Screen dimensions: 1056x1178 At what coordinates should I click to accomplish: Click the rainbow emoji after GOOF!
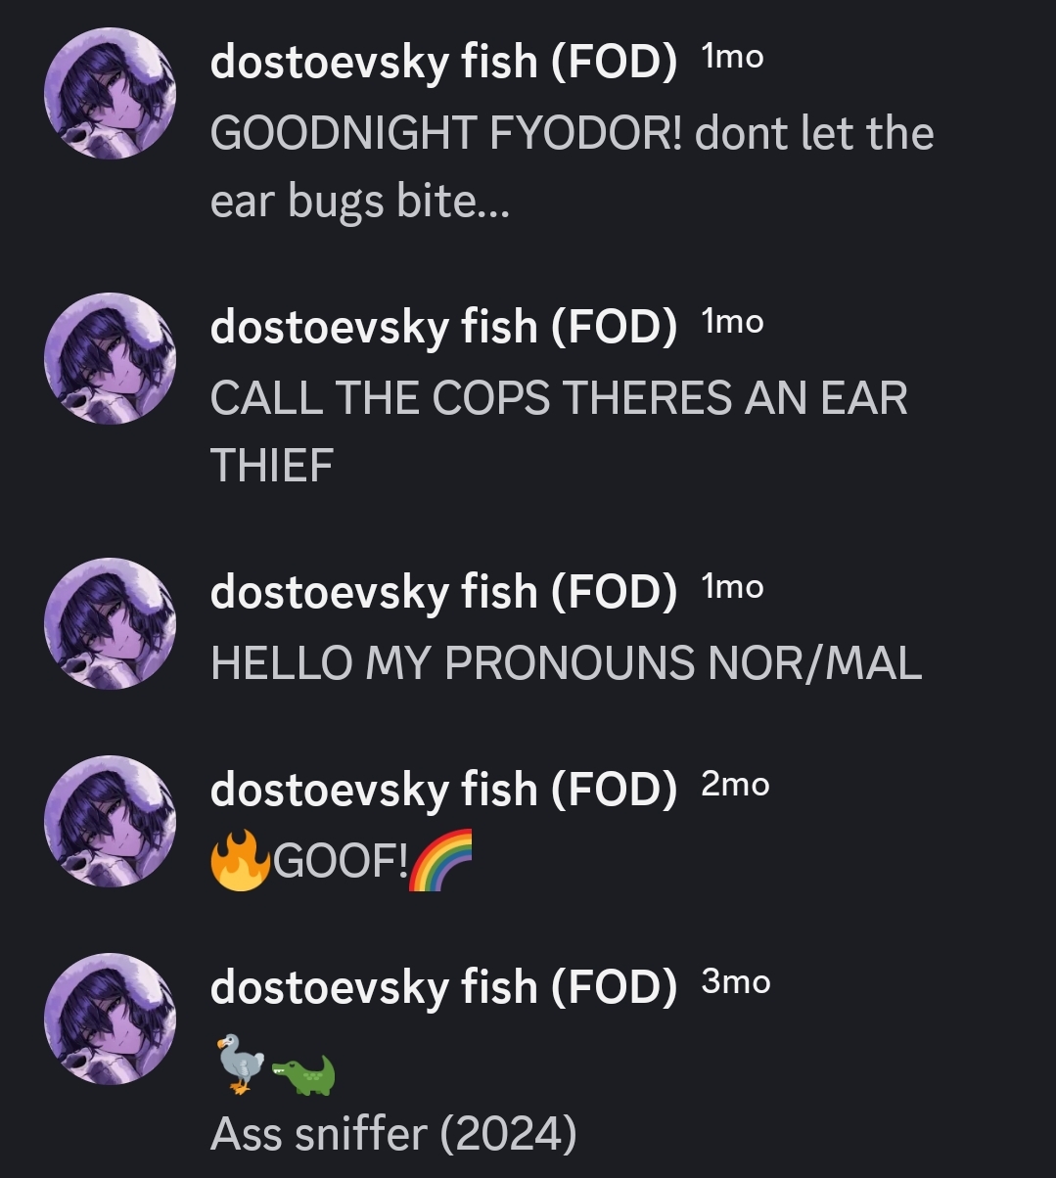pyautogui.click(x=440, y=861)
